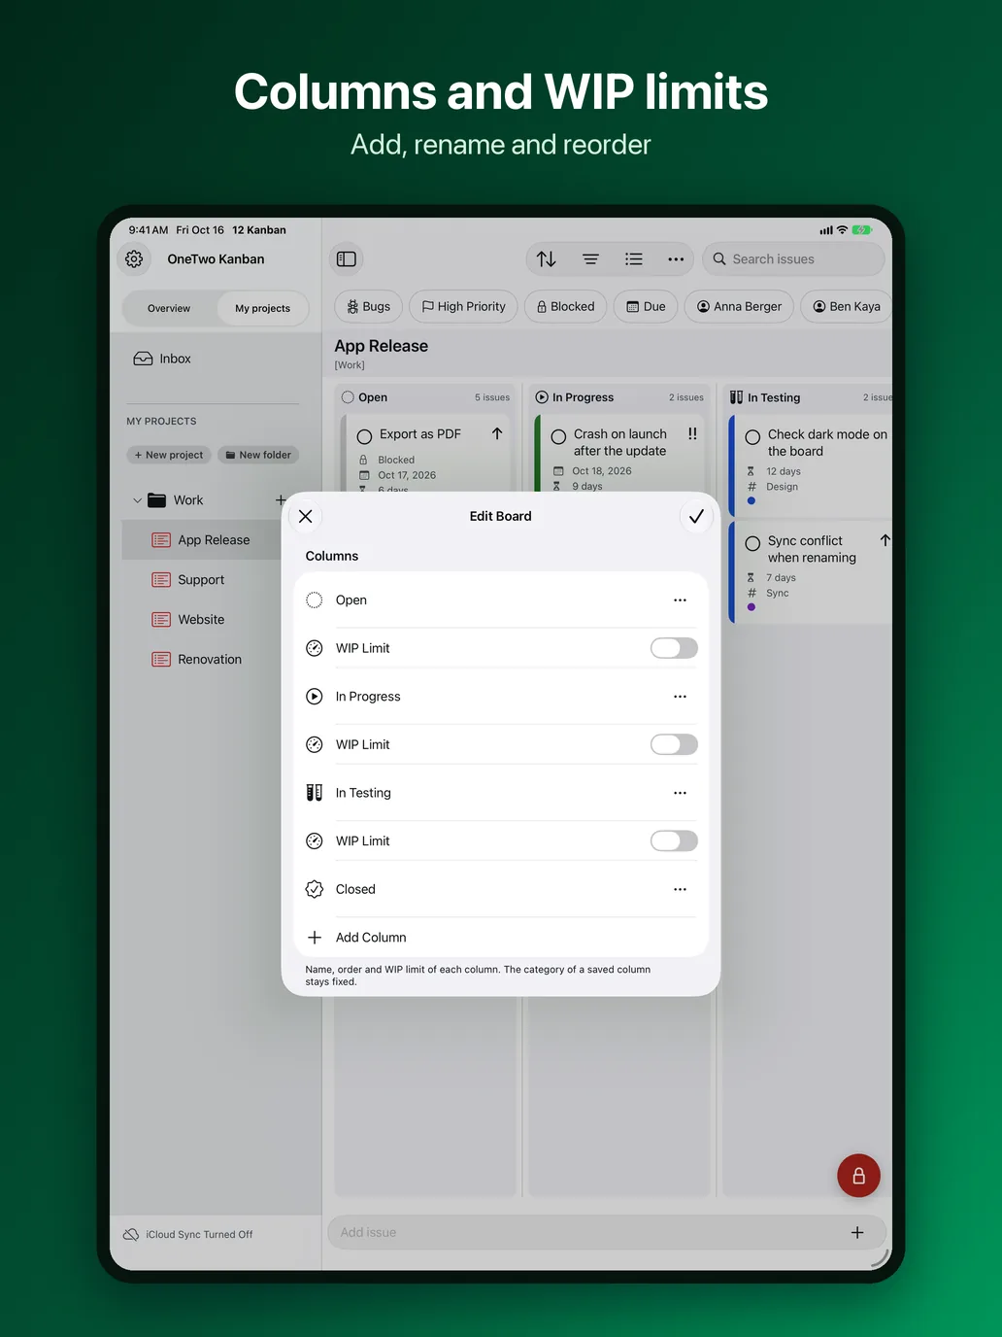This screenshot has height=1337, width=1002.
Task: Collapse the Work folder chevron
Action: [137, 500]
